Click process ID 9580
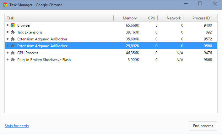The height and width of the screenshot is (134, 222). pyautogui.click(x=208, y=46)
